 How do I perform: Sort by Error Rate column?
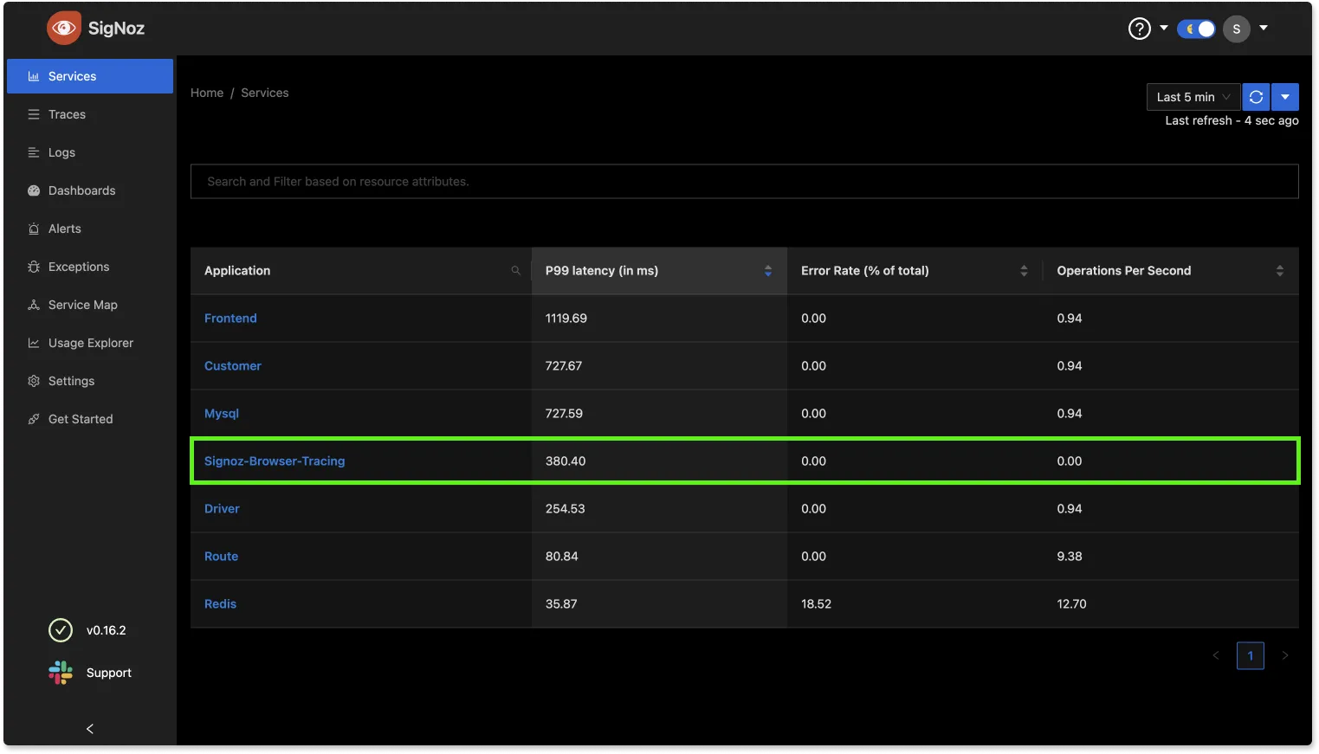(1024, 271)
